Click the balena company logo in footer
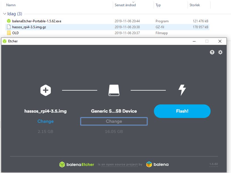This screenshot has width=231, height=173. pyautogui.click(x=157, y=165)
